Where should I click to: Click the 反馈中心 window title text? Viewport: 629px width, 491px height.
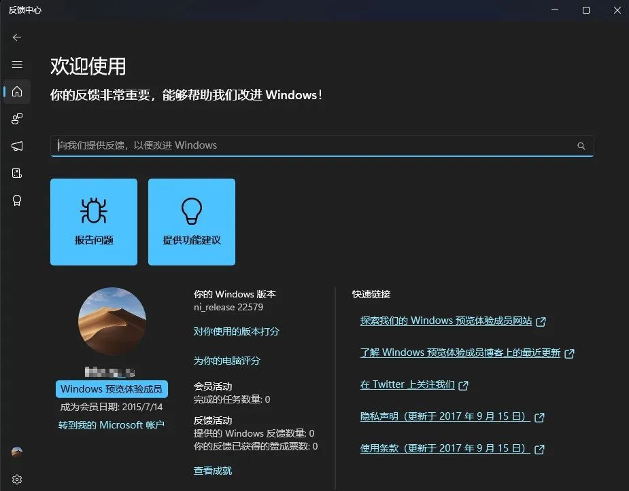(25, 10)
